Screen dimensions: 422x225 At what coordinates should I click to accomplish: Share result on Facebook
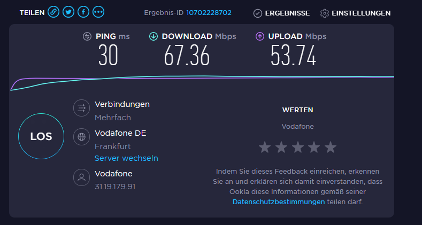(x=83, y=12)
